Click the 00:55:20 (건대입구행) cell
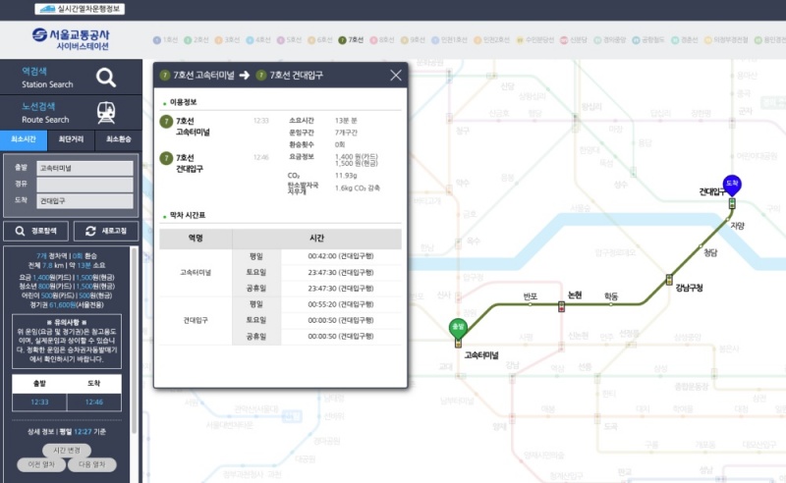Viewport: 786px width, 483px height. tap(341, 304)
